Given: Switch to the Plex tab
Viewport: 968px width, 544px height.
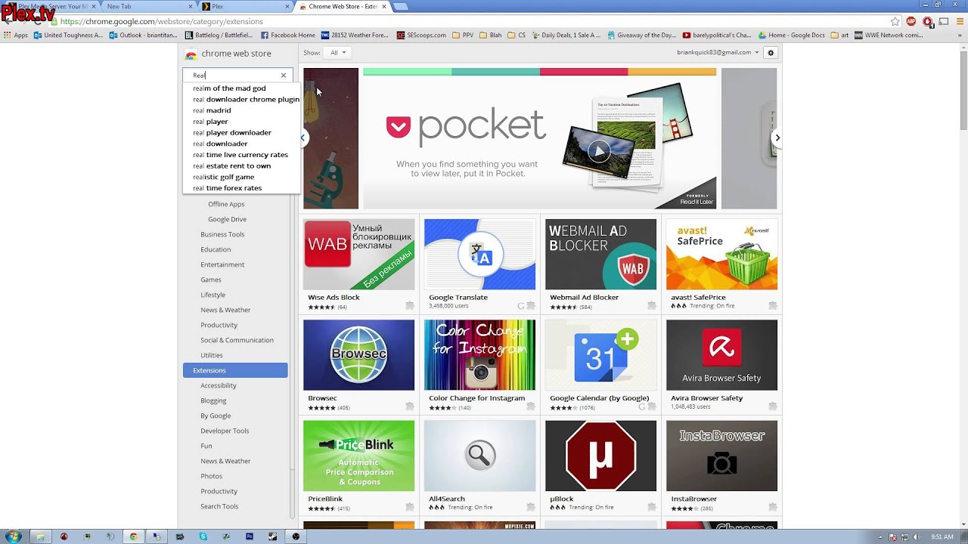Looking at the screenshot, I should pyautogui.click(x=244, y=6).
